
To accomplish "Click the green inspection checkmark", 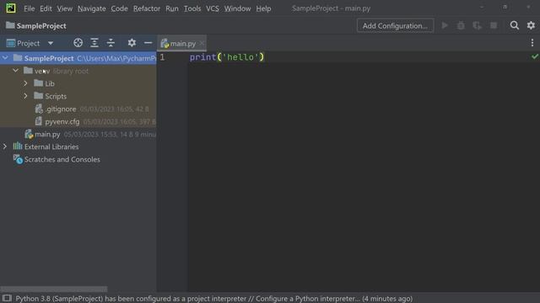I will click(x=534, y=56).
